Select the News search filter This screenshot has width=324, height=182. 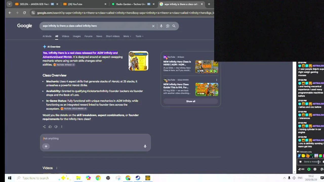pos(99,36)
